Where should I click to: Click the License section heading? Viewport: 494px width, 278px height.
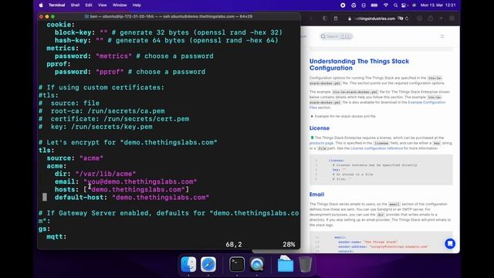point(319,128)
